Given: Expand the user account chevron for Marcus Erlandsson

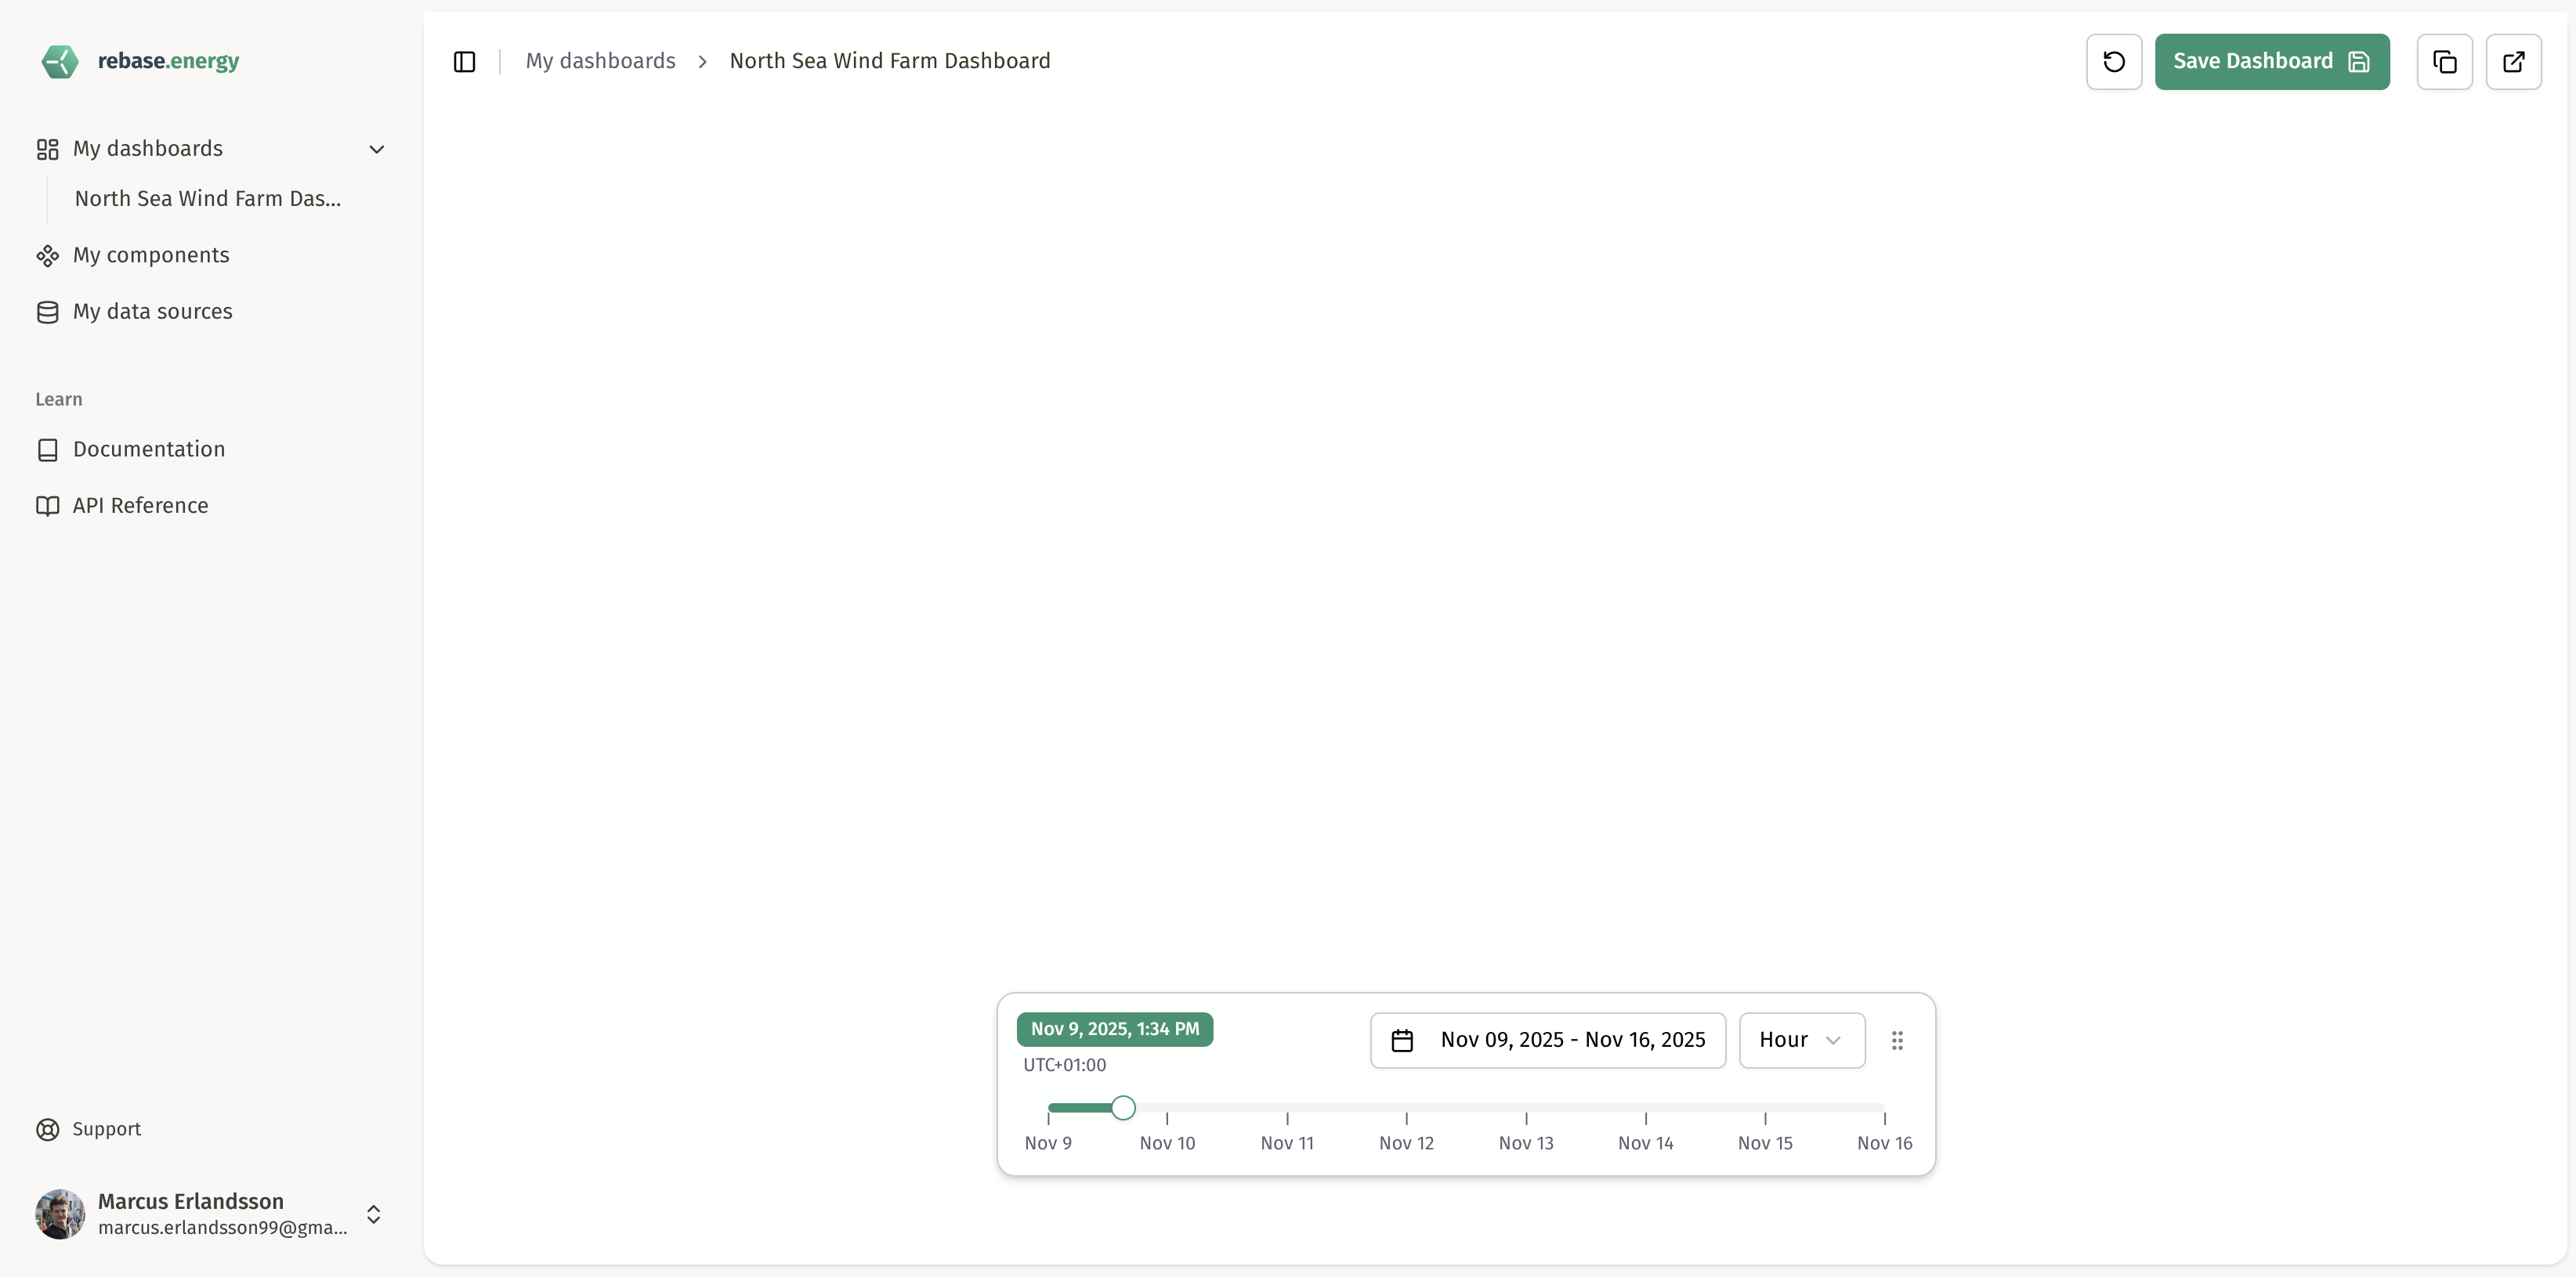Looking at the screenshot, I should point(373,1214).
